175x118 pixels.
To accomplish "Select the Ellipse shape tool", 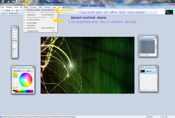I will click(x=14, y=56).
